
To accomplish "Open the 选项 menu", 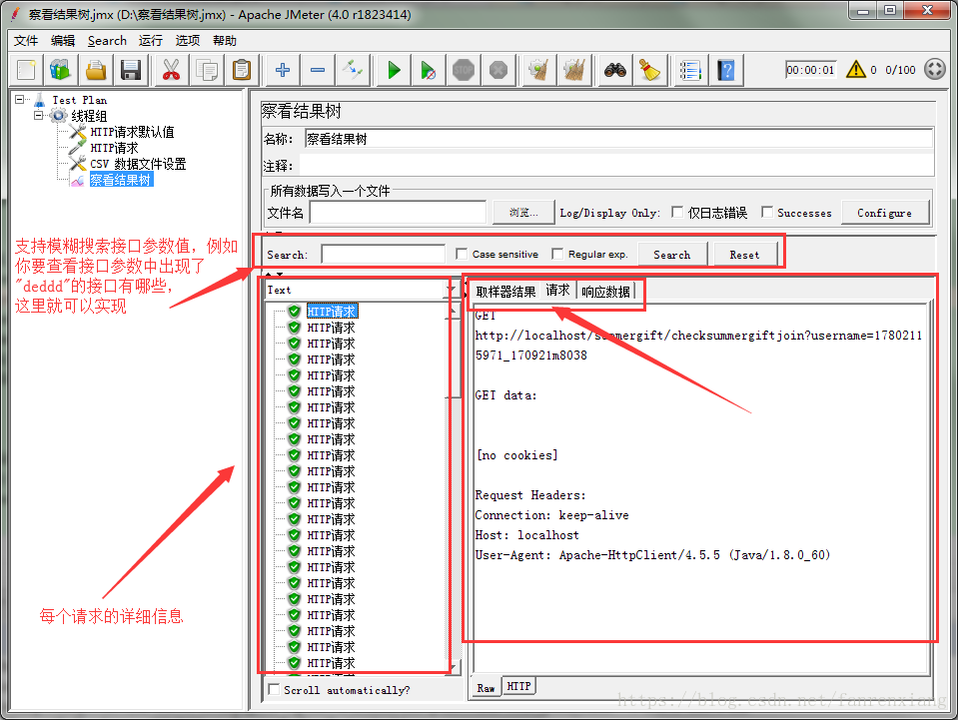I will click(x=188, y=40).
